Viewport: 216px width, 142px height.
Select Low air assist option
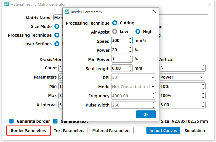click(115, 32)
